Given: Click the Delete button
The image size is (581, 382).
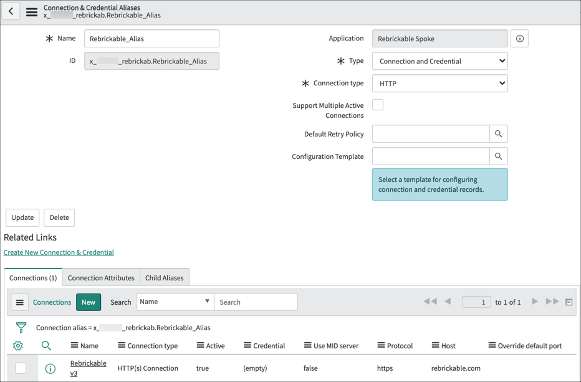Looking at the screenshot, I should point(59,217).
